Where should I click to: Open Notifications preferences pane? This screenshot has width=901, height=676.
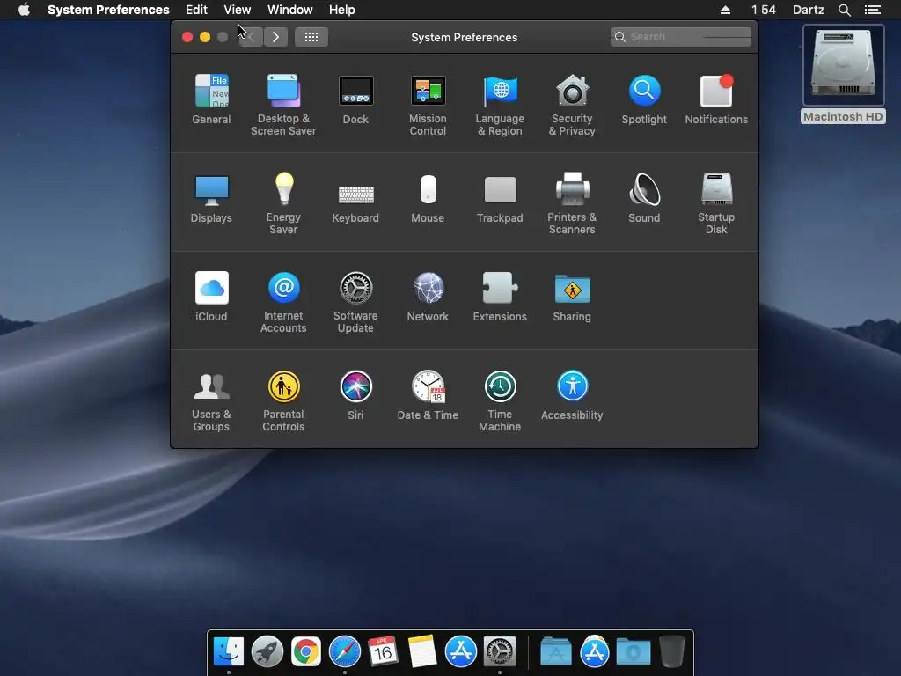pos(716,99)
